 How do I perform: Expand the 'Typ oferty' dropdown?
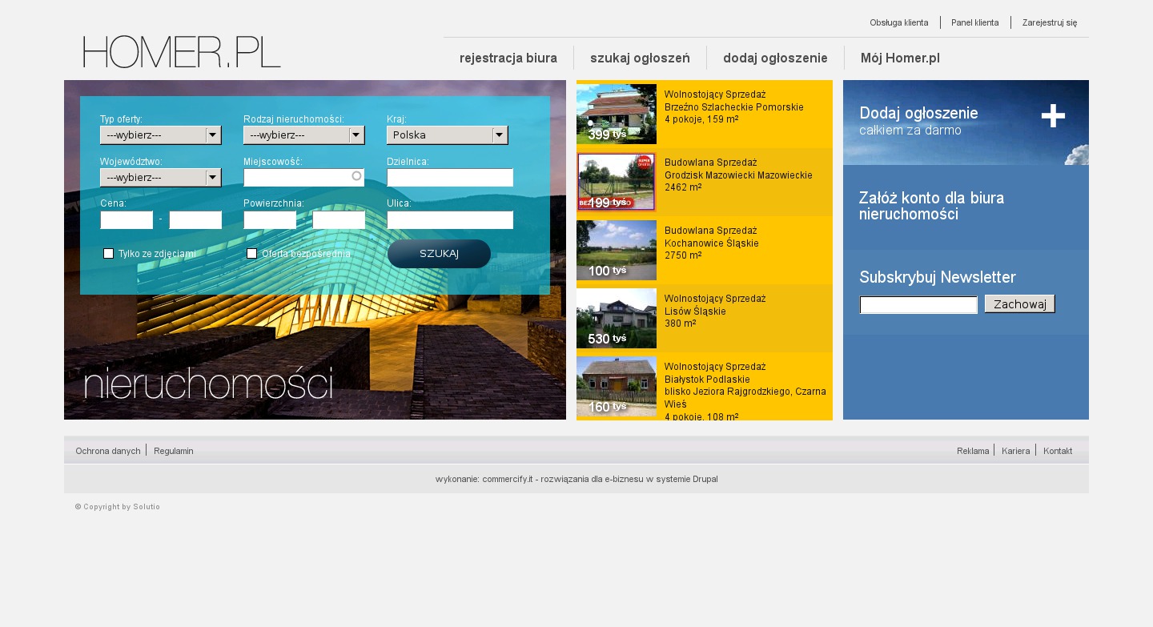pyautogui.click(x=160, y=135)
